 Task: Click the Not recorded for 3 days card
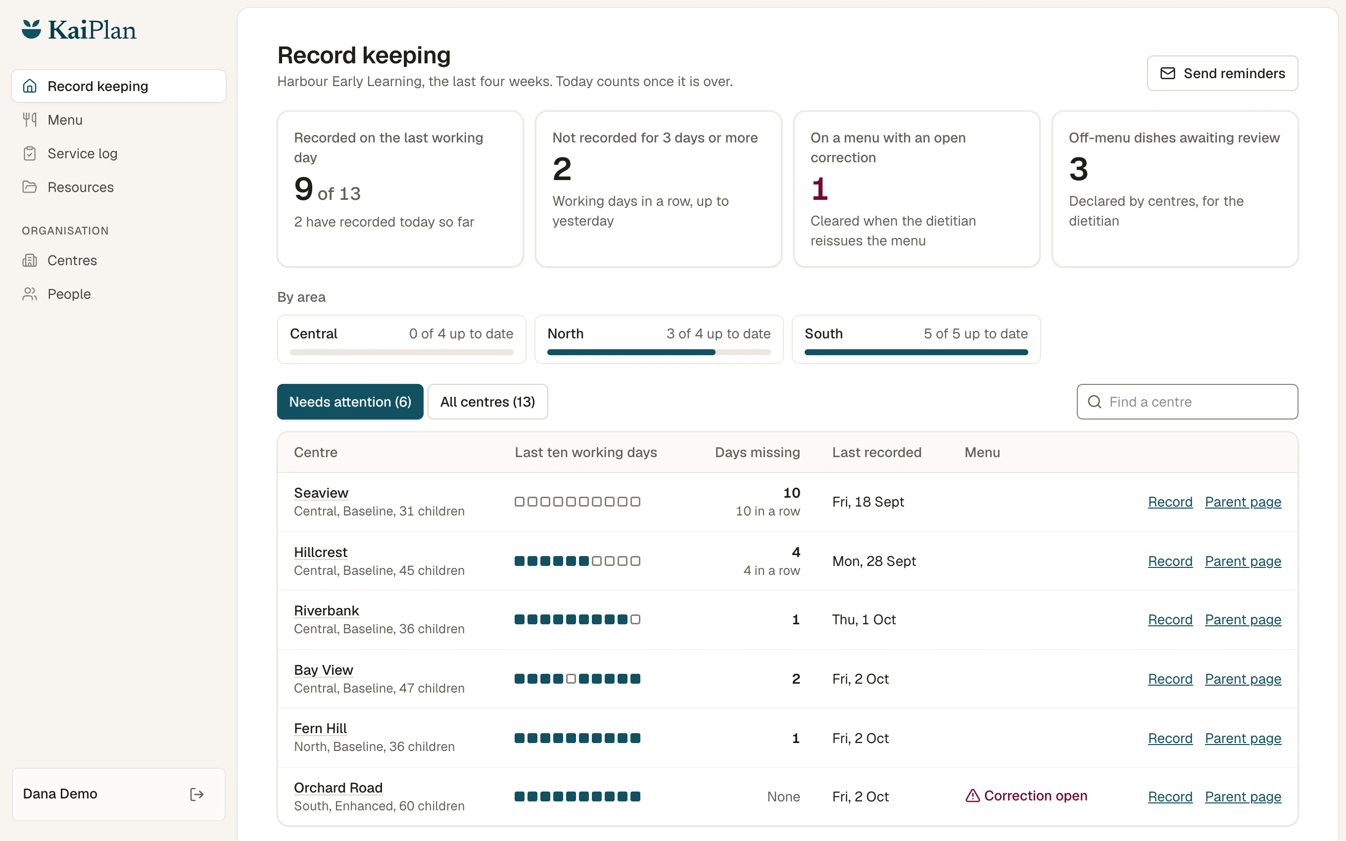[x=659, y=189]
